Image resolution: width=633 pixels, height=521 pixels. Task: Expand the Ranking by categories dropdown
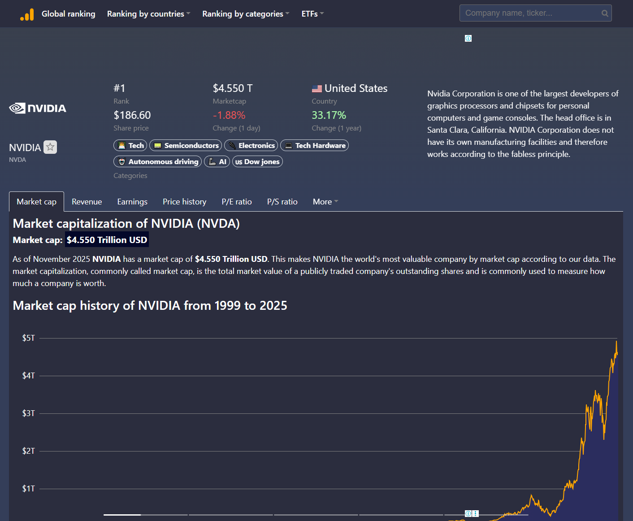tap(245, 14)
